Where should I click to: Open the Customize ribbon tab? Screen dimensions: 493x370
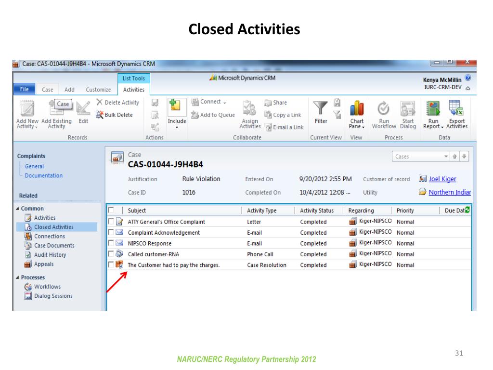(98, 90)
